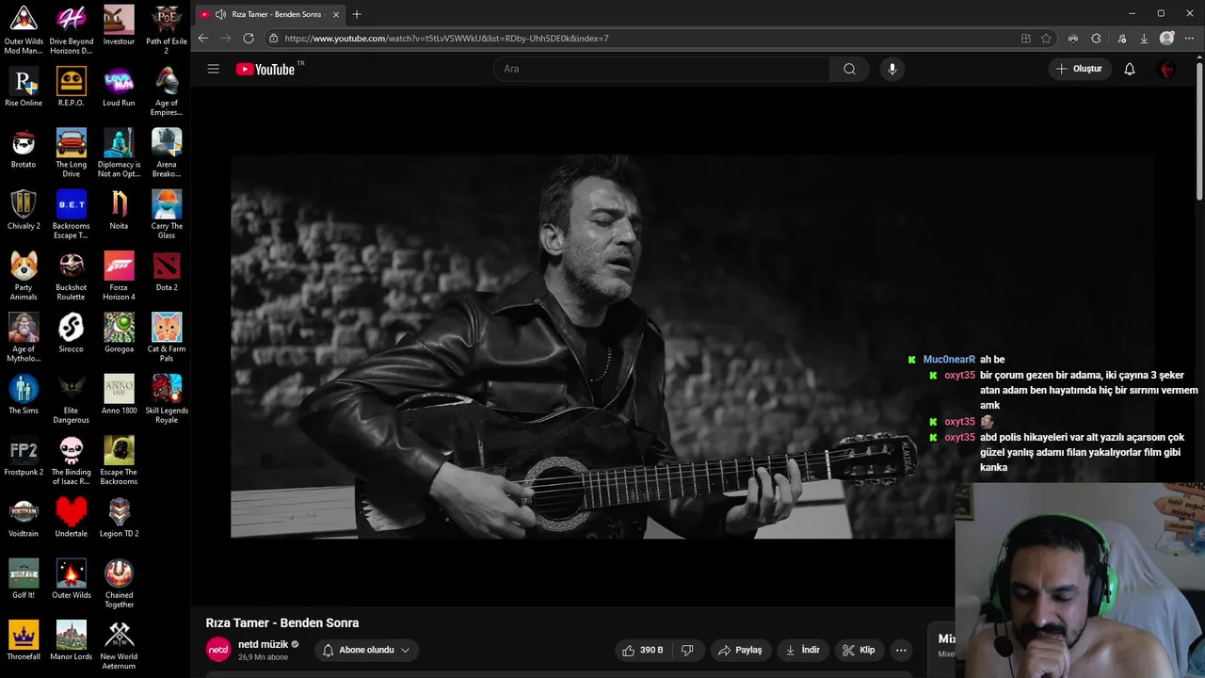This screenshot has height=678, width=1205.
Task: Select the Gorogoa desktop icon
Action: click(x=119, y=333)
